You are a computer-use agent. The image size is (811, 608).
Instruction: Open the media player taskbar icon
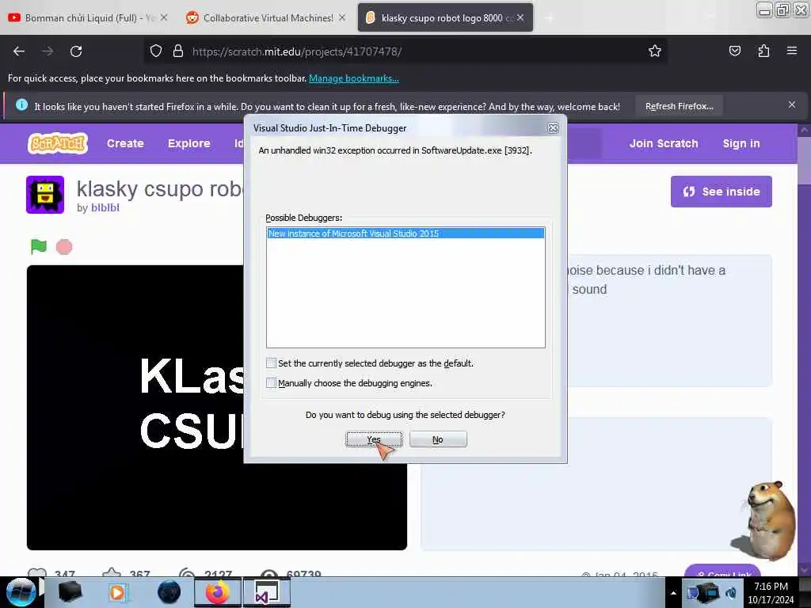click(x=117, y=592)
